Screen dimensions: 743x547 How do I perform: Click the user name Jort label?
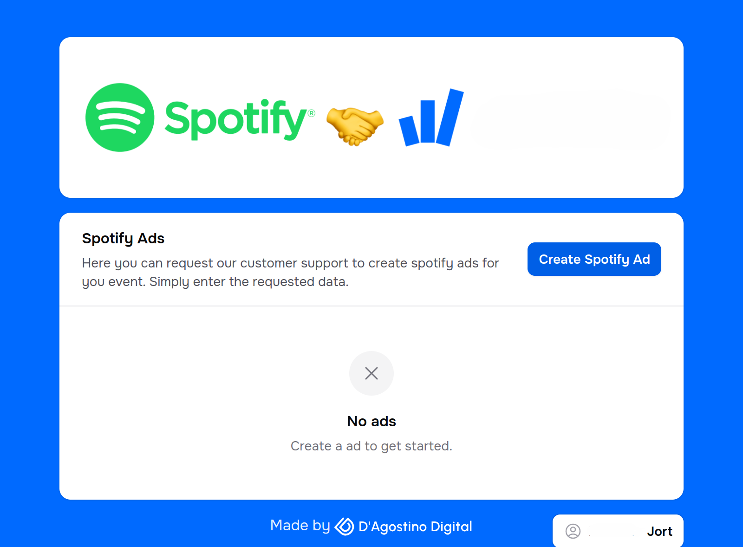[659, 531]
